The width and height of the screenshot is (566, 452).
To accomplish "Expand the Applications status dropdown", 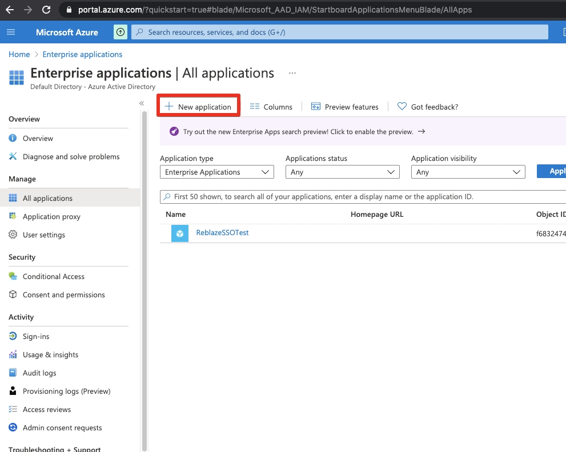I will pos(342,172).
